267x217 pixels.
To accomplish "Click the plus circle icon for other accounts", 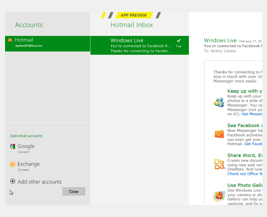I will click(x=13, y=181).
